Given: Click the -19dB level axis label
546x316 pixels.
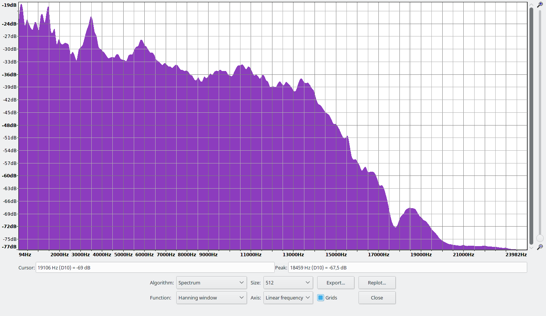Looking at the screenshot, I should [9, 5].
